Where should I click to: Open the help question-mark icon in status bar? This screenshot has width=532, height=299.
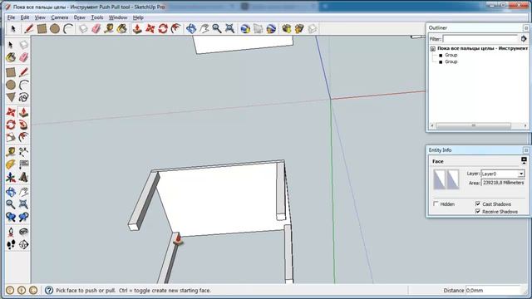point(49,290)
